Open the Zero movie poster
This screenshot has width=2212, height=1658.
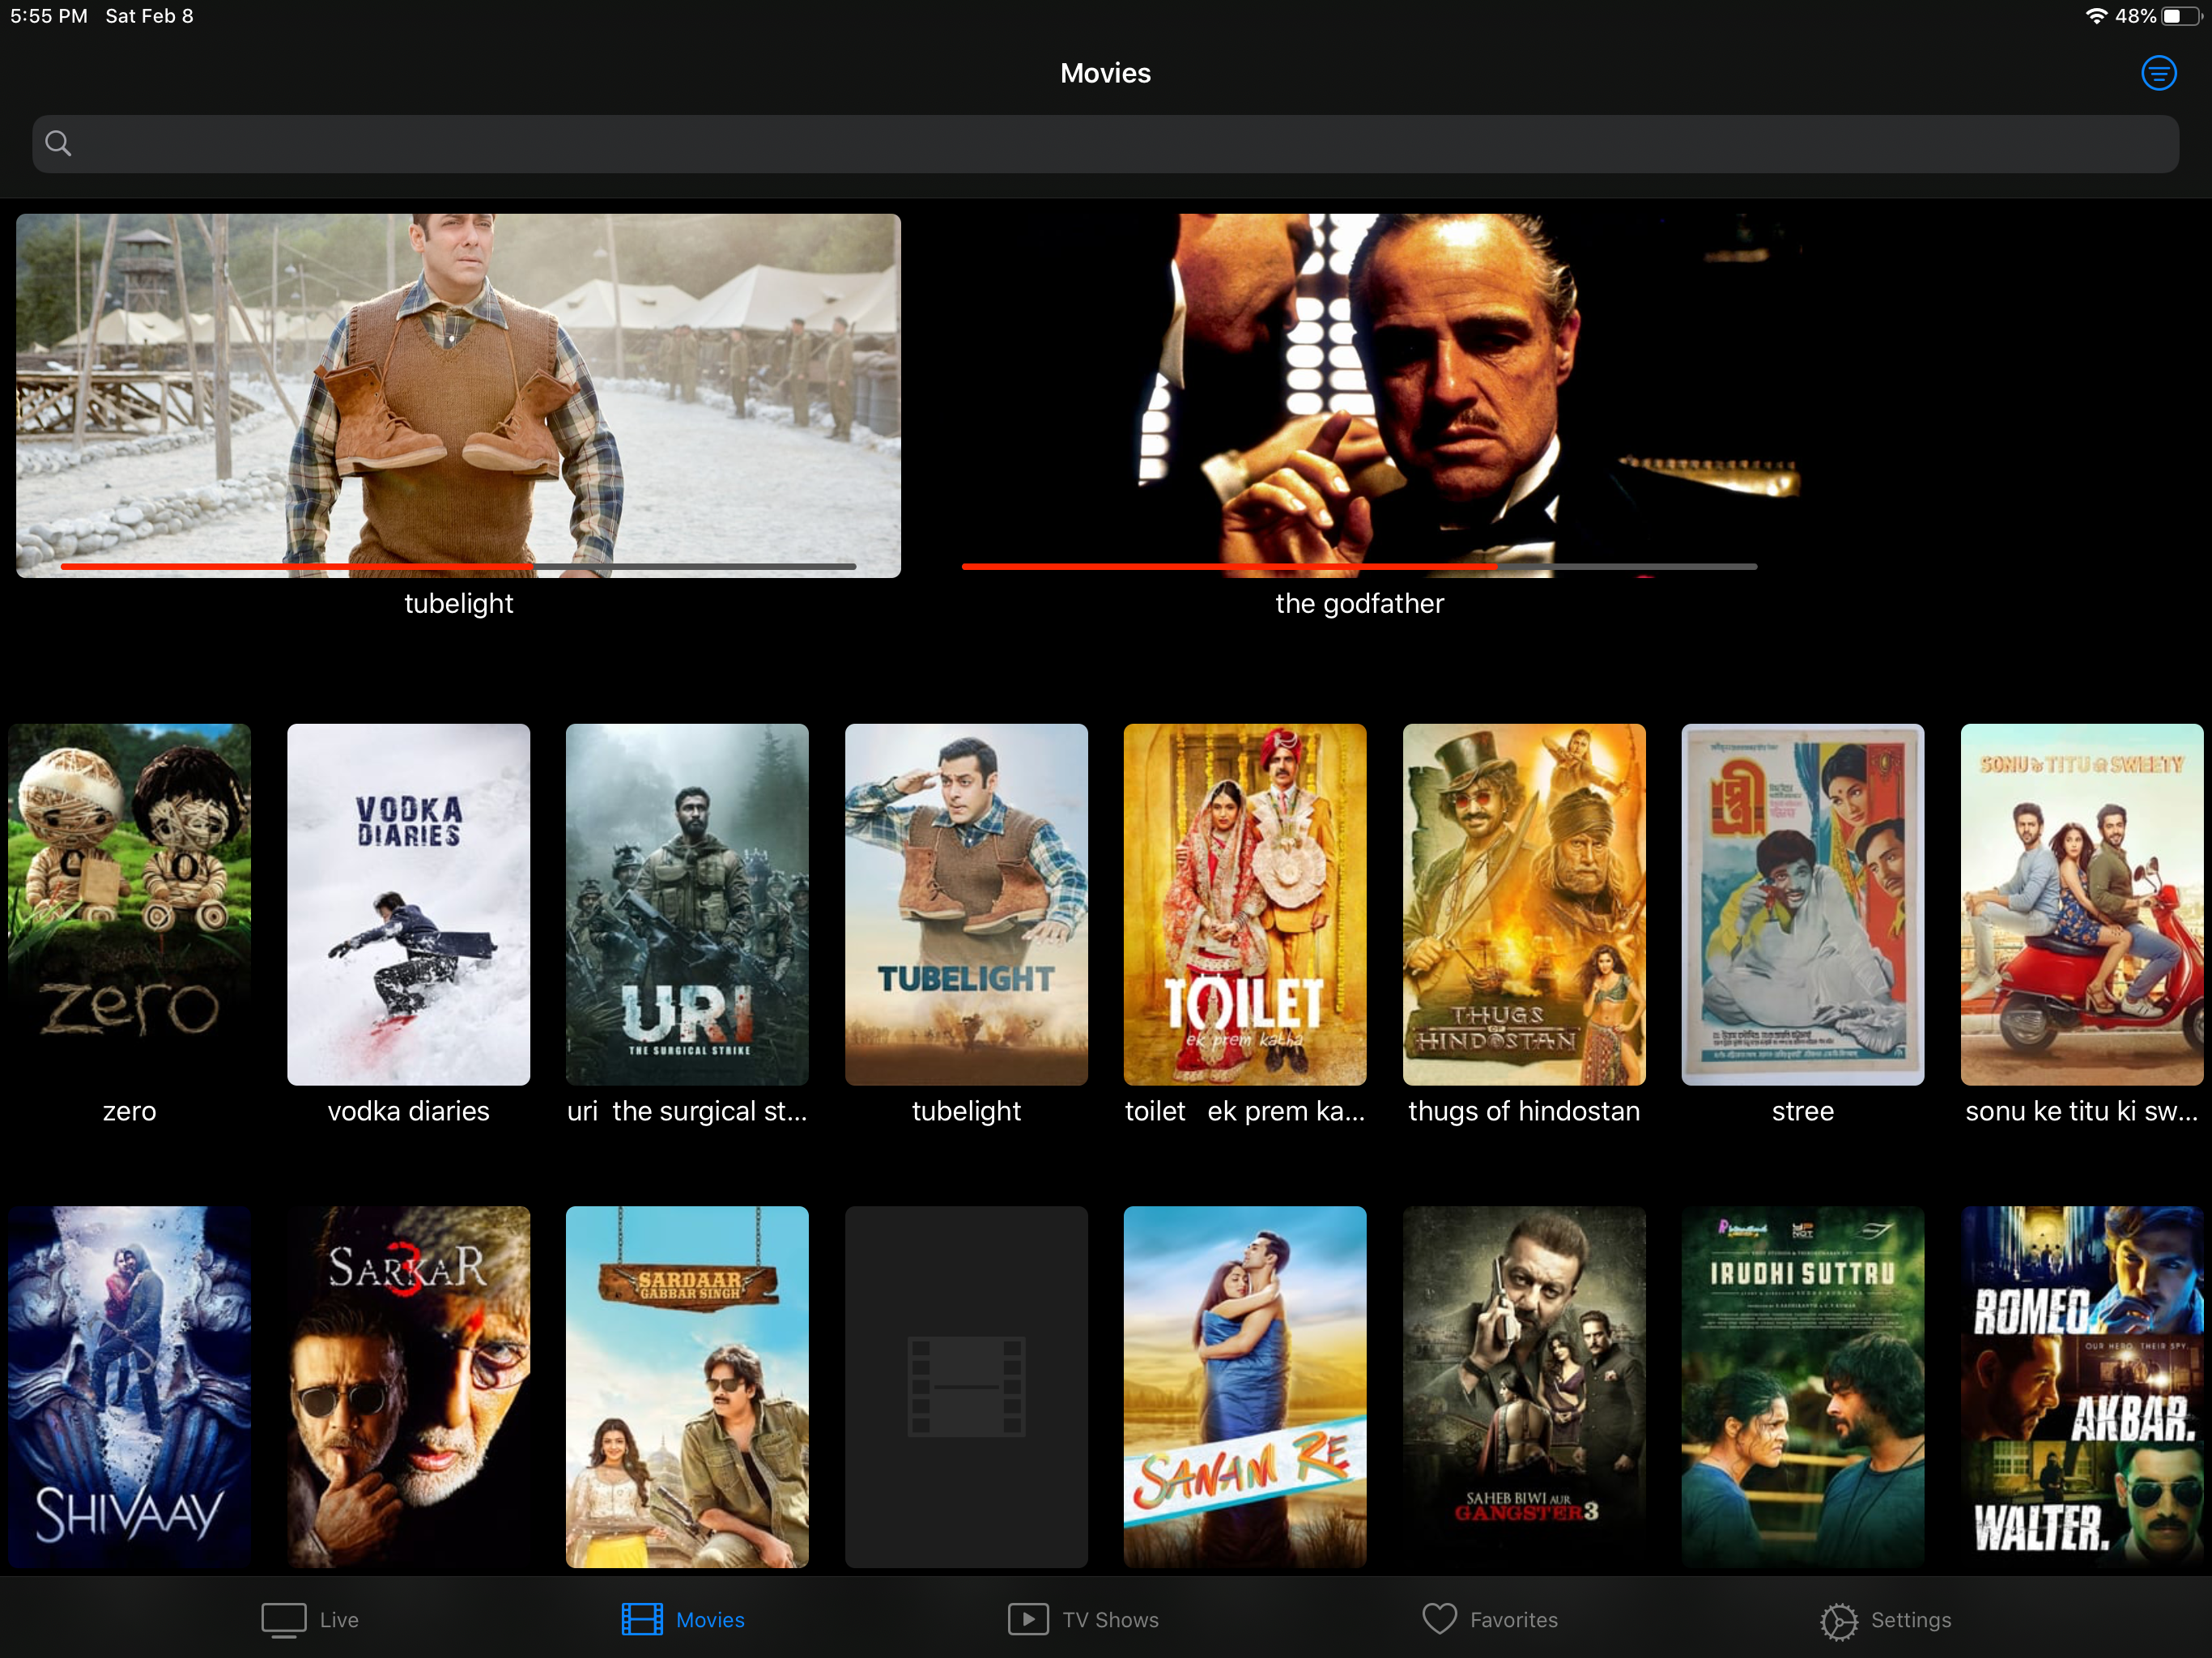(x=129, y=904)
